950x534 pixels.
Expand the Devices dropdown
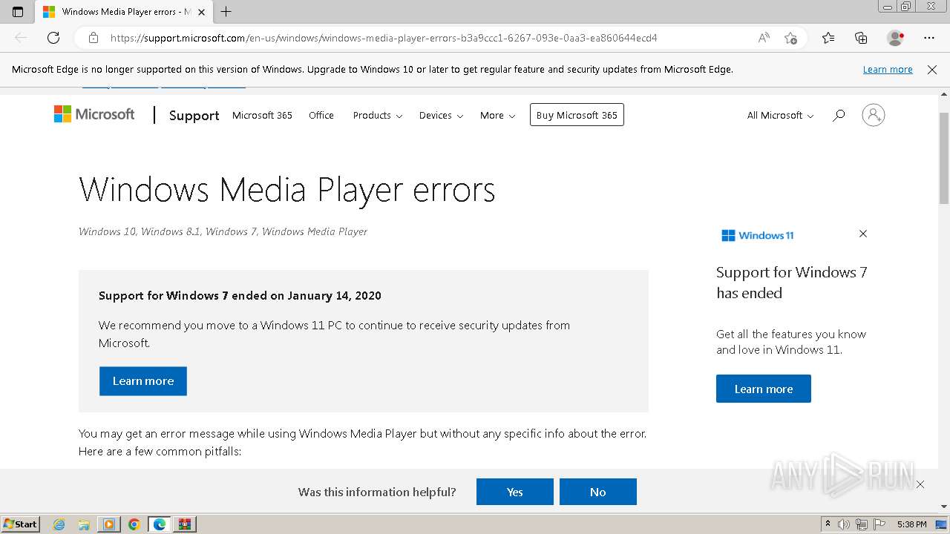tap(441, 115)
